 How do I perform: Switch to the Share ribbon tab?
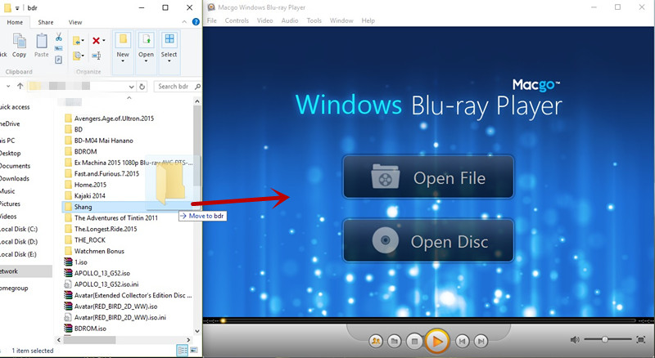click(x=46, y=22)
